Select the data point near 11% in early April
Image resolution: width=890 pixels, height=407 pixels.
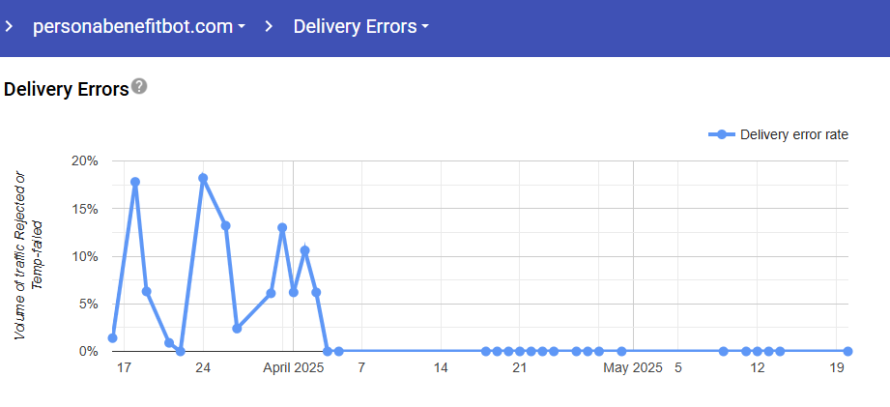click(x=304, y=250)
